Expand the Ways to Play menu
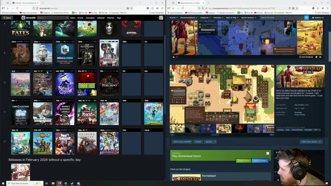331x186 pixels. 232,18
